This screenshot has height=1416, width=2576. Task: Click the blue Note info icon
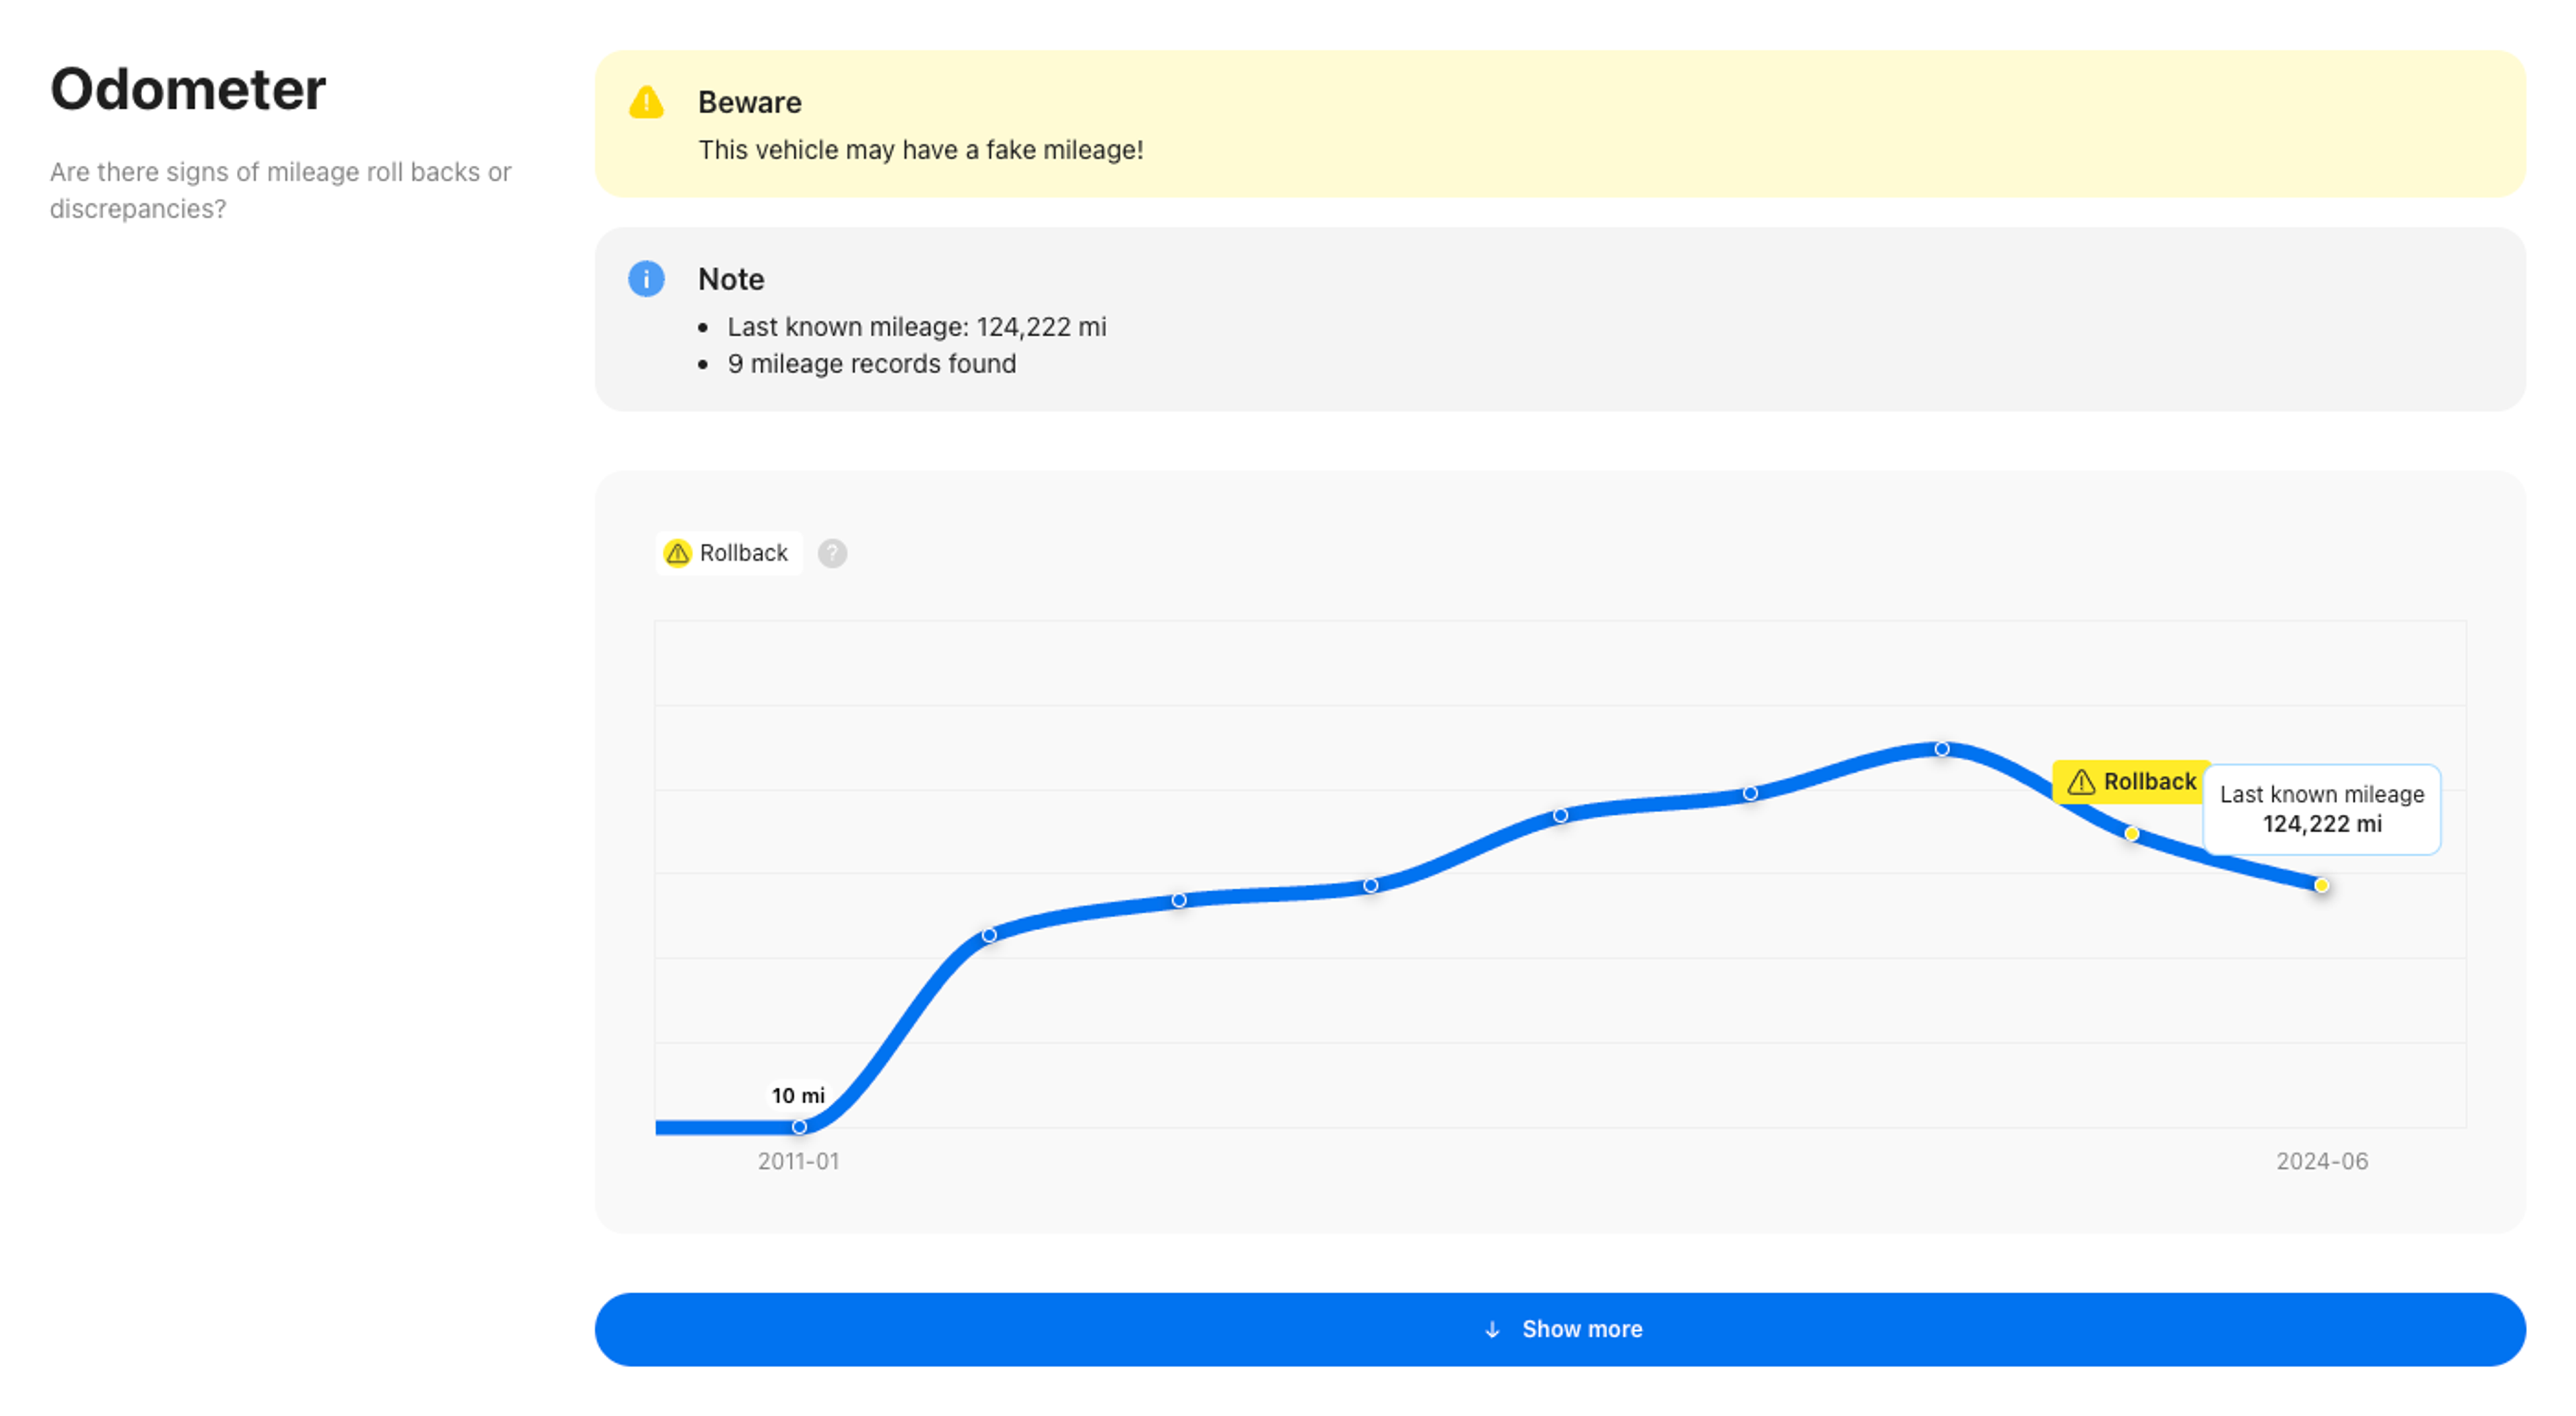click(x=646, y=279)
